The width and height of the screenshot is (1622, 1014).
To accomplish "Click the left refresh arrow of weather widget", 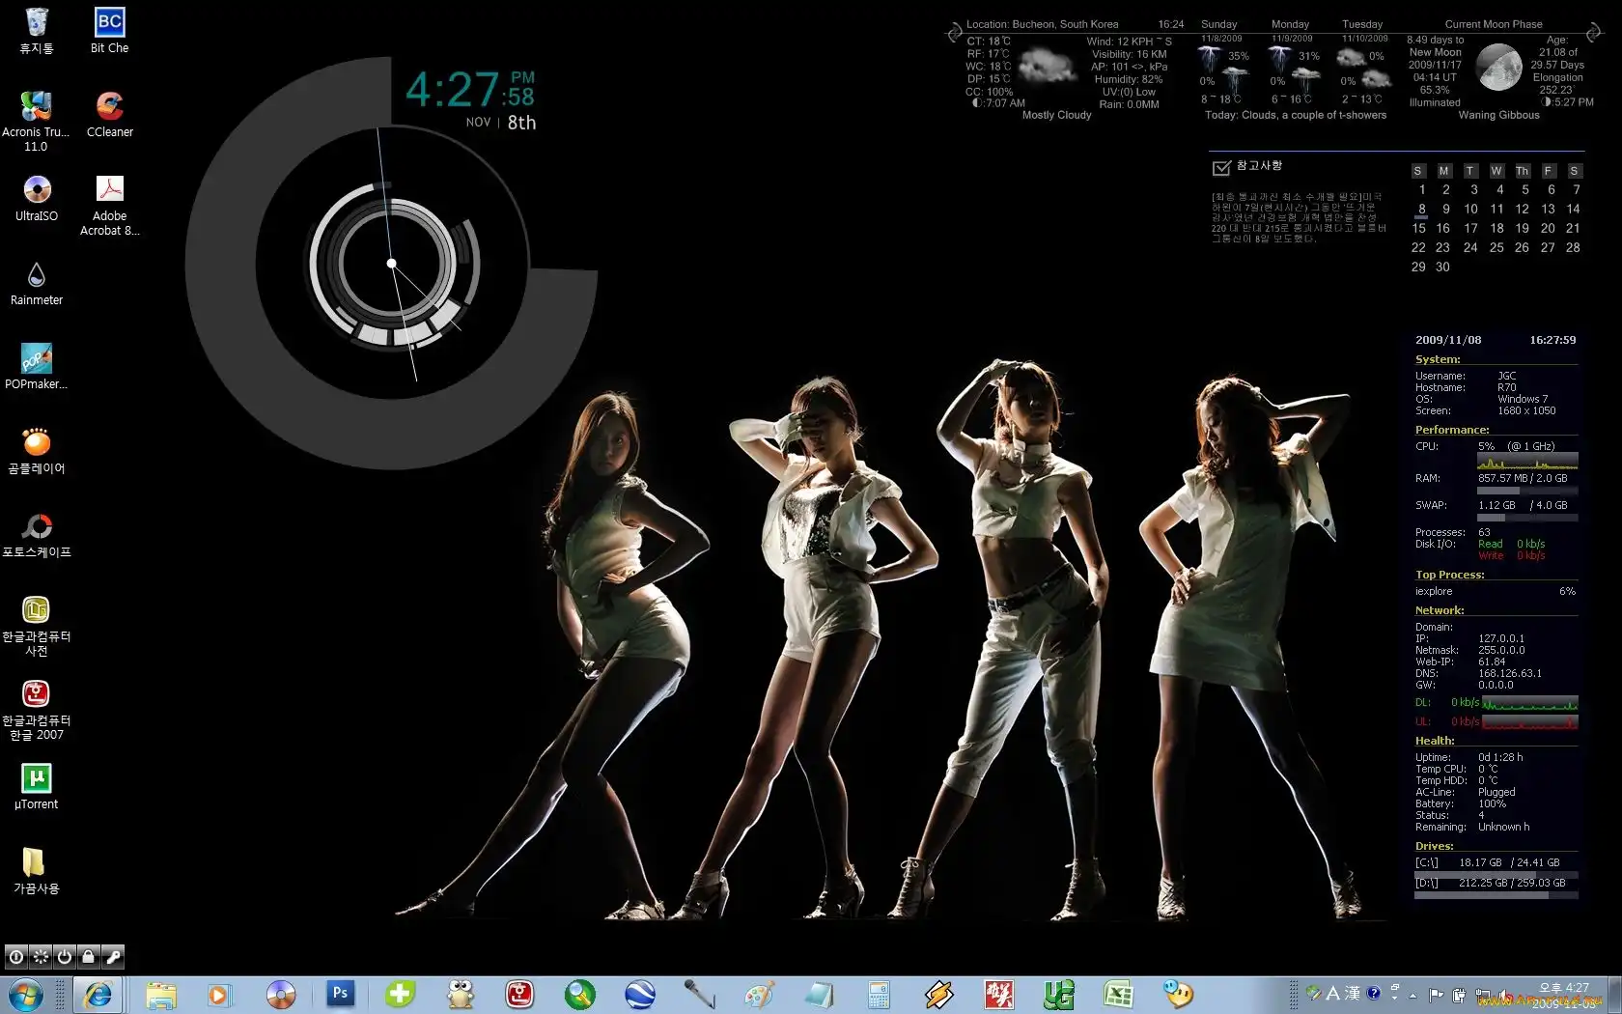I will click(954, 32).
